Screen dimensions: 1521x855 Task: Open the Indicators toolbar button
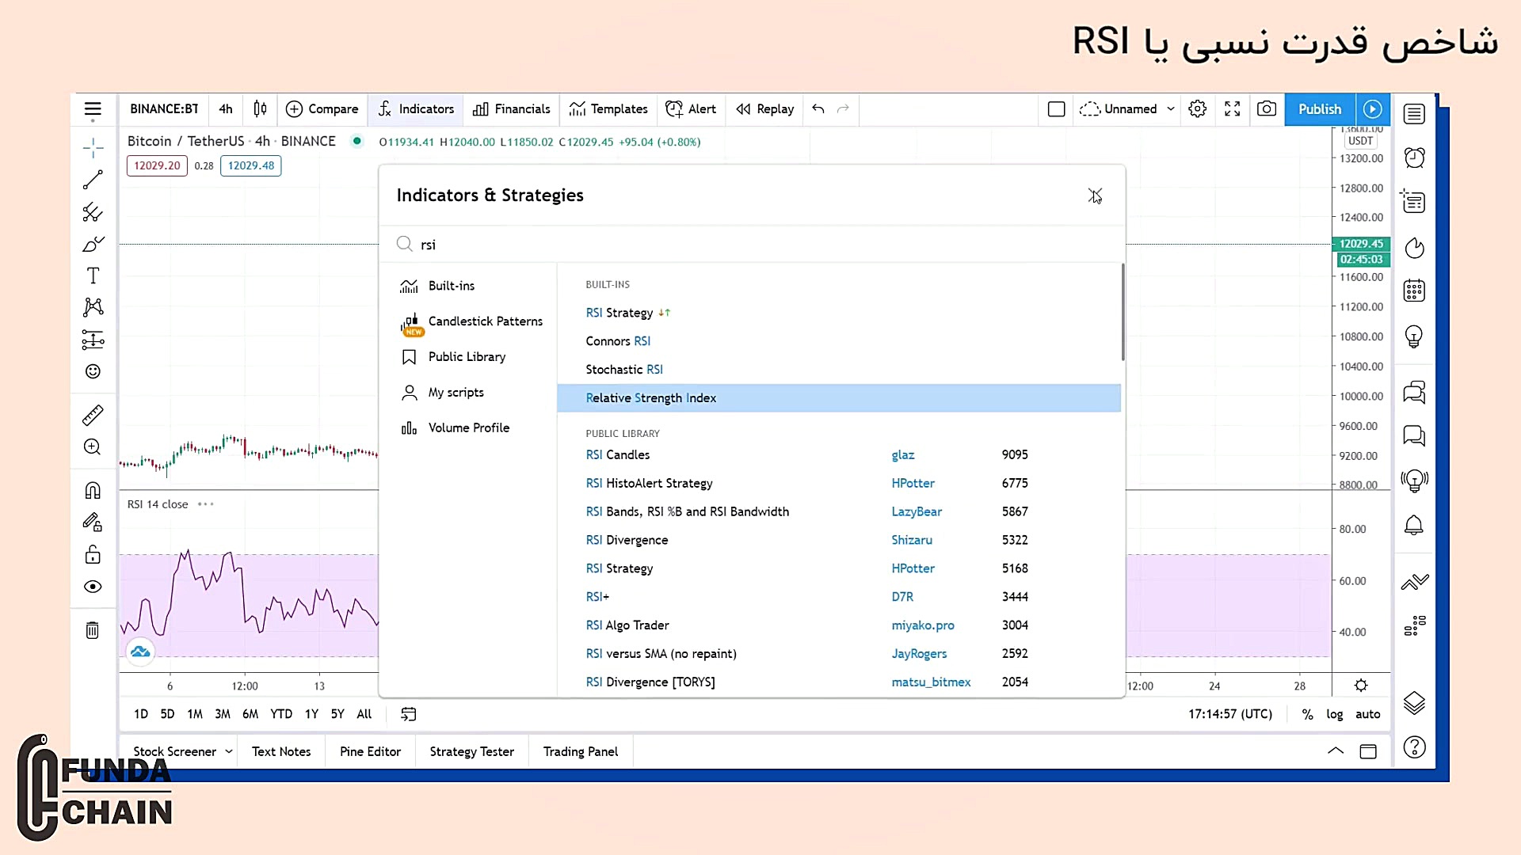click(x=416, y=109)
